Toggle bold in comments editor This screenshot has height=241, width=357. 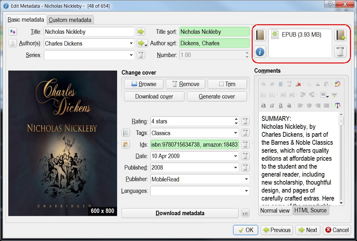coord(264,106)
